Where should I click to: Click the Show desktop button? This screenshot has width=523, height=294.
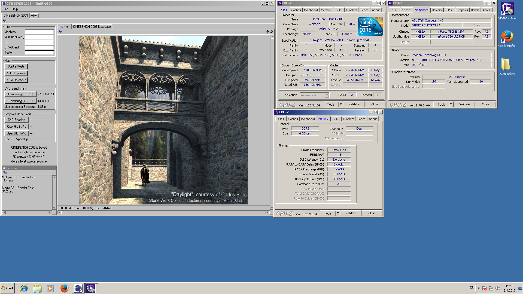520,288
